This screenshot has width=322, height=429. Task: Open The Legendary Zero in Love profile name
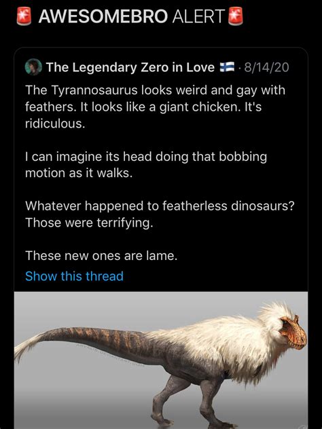point(130,67)
